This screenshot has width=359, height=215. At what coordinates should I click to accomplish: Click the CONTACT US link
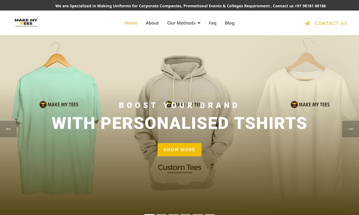(x=331, y=23)
